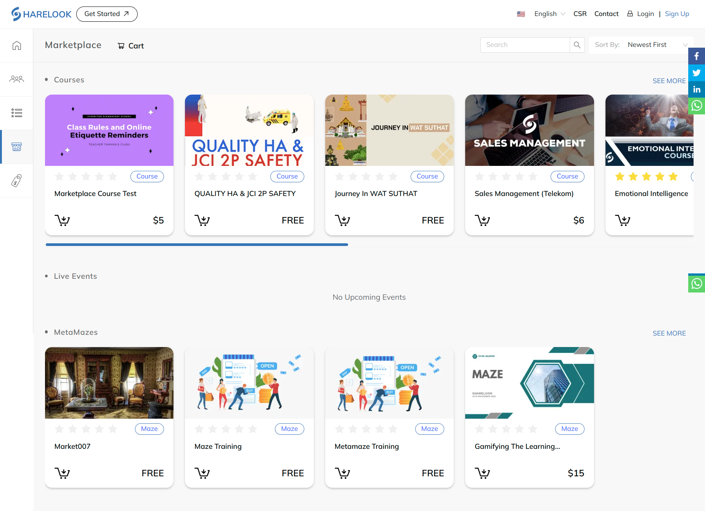Click star rating on Emotional Intelligence
Viewport: 705px width, 511px height.
click(646, 177)
